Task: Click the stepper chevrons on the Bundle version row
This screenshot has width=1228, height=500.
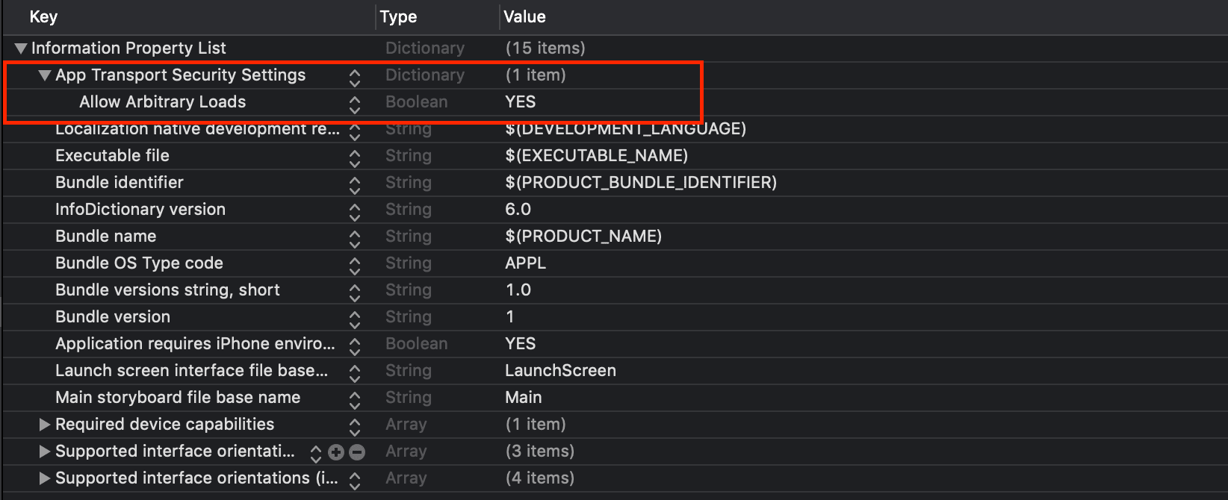Action: [x=354, y=316]
